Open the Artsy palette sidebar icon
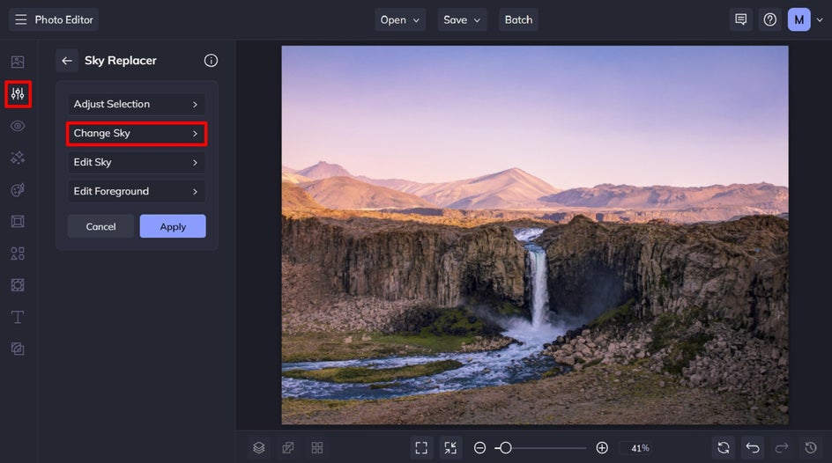Screen dimensions: 832x463 (18, 189)
